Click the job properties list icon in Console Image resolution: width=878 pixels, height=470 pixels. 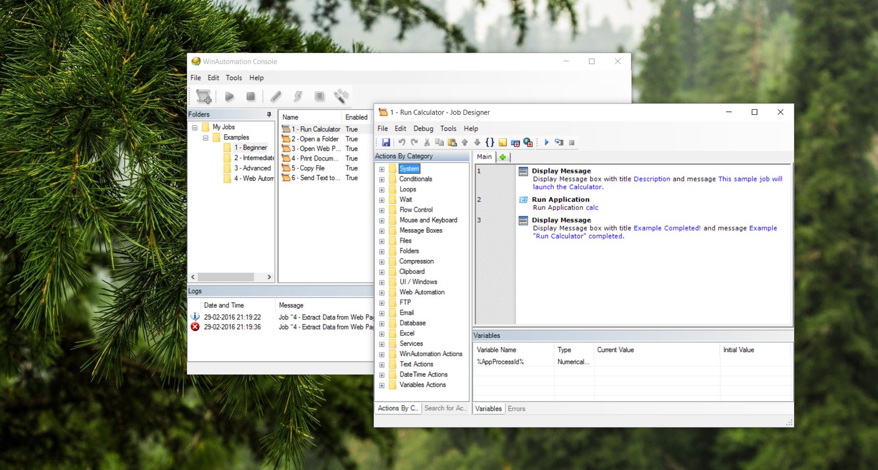click(319, 96)
